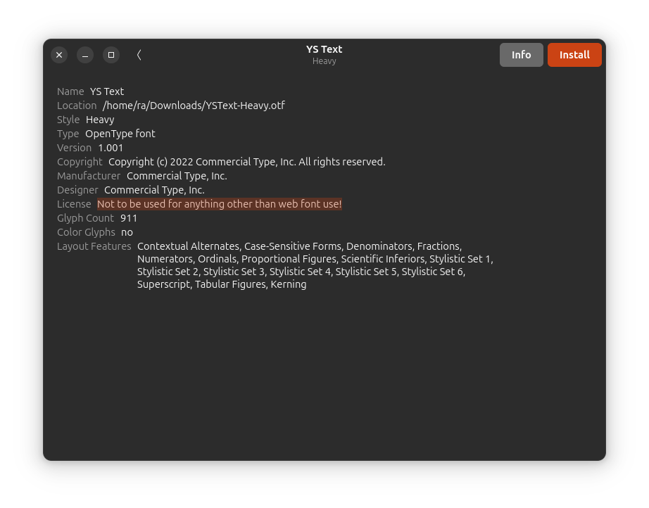The image size is (649, 508).
Task: Maximize the font viewer window
Action: pyautogui.click(x=111, y=55)
